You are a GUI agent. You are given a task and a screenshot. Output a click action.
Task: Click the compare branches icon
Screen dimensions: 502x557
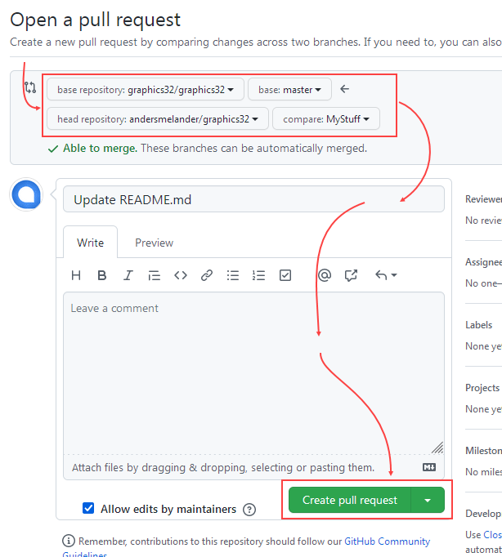30,87
